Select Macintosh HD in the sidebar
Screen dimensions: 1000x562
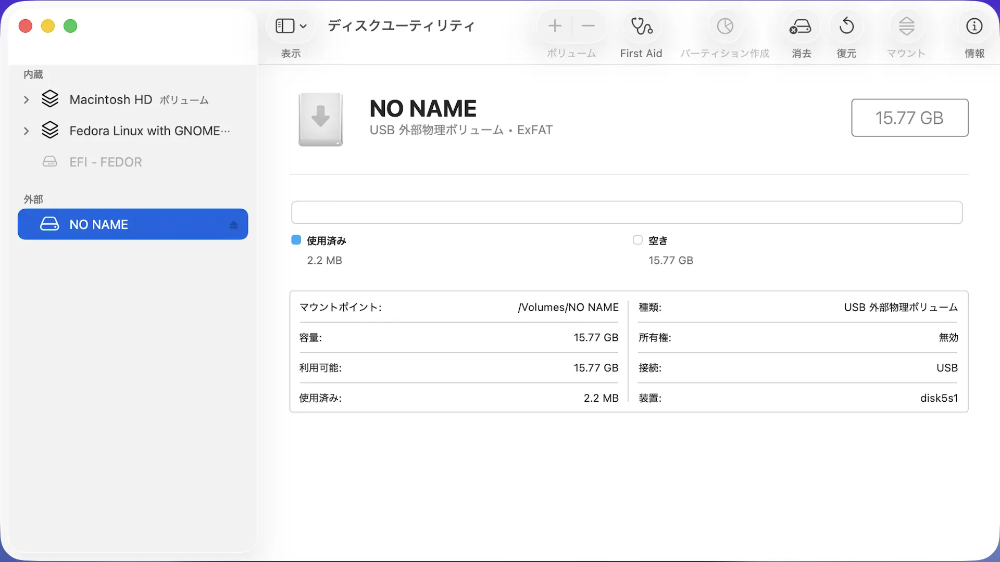coord(110,100)
